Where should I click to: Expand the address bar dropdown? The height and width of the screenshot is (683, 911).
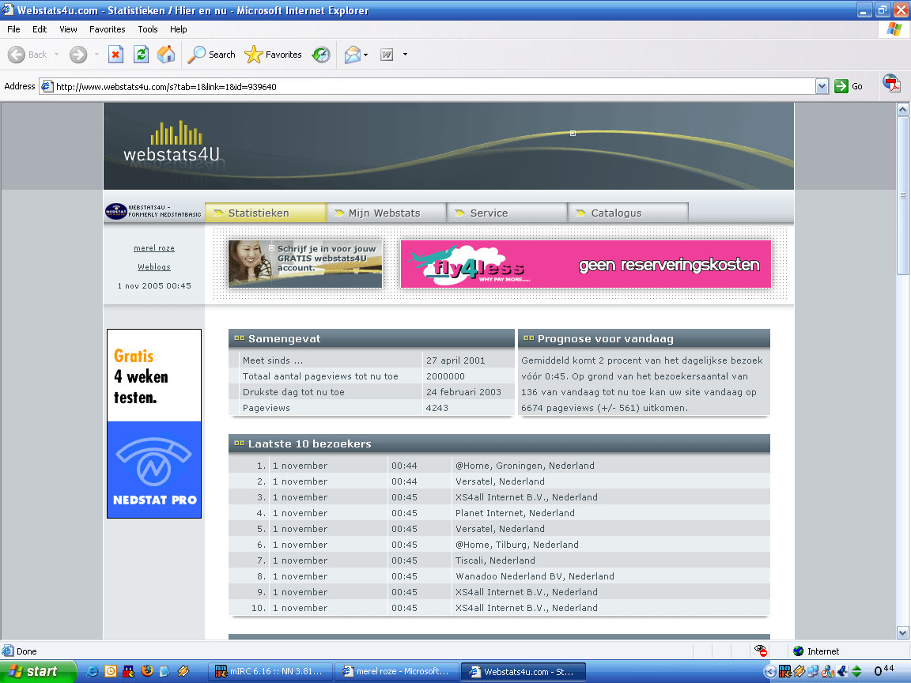point(822,86)
